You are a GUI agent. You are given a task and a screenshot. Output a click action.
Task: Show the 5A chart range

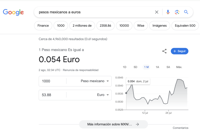pos(168,67)
